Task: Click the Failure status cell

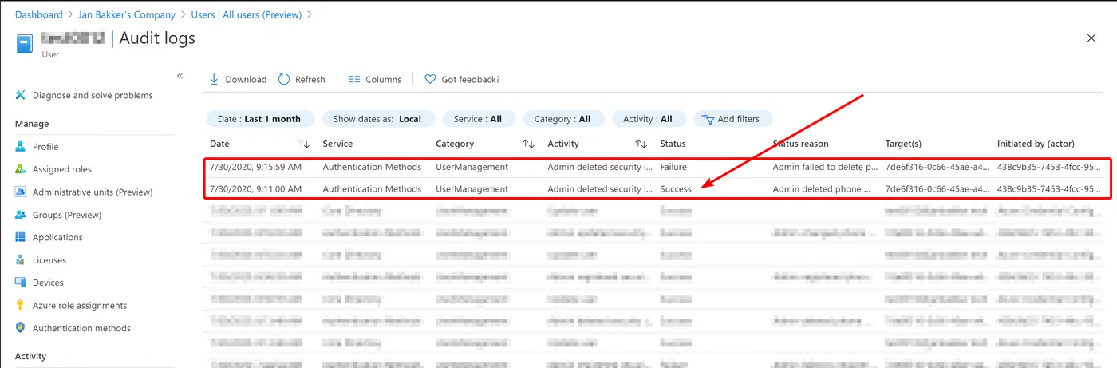Action: [673, 167]
